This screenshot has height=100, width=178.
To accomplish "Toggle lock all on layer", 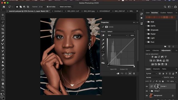I will click(x=163, y=81).
